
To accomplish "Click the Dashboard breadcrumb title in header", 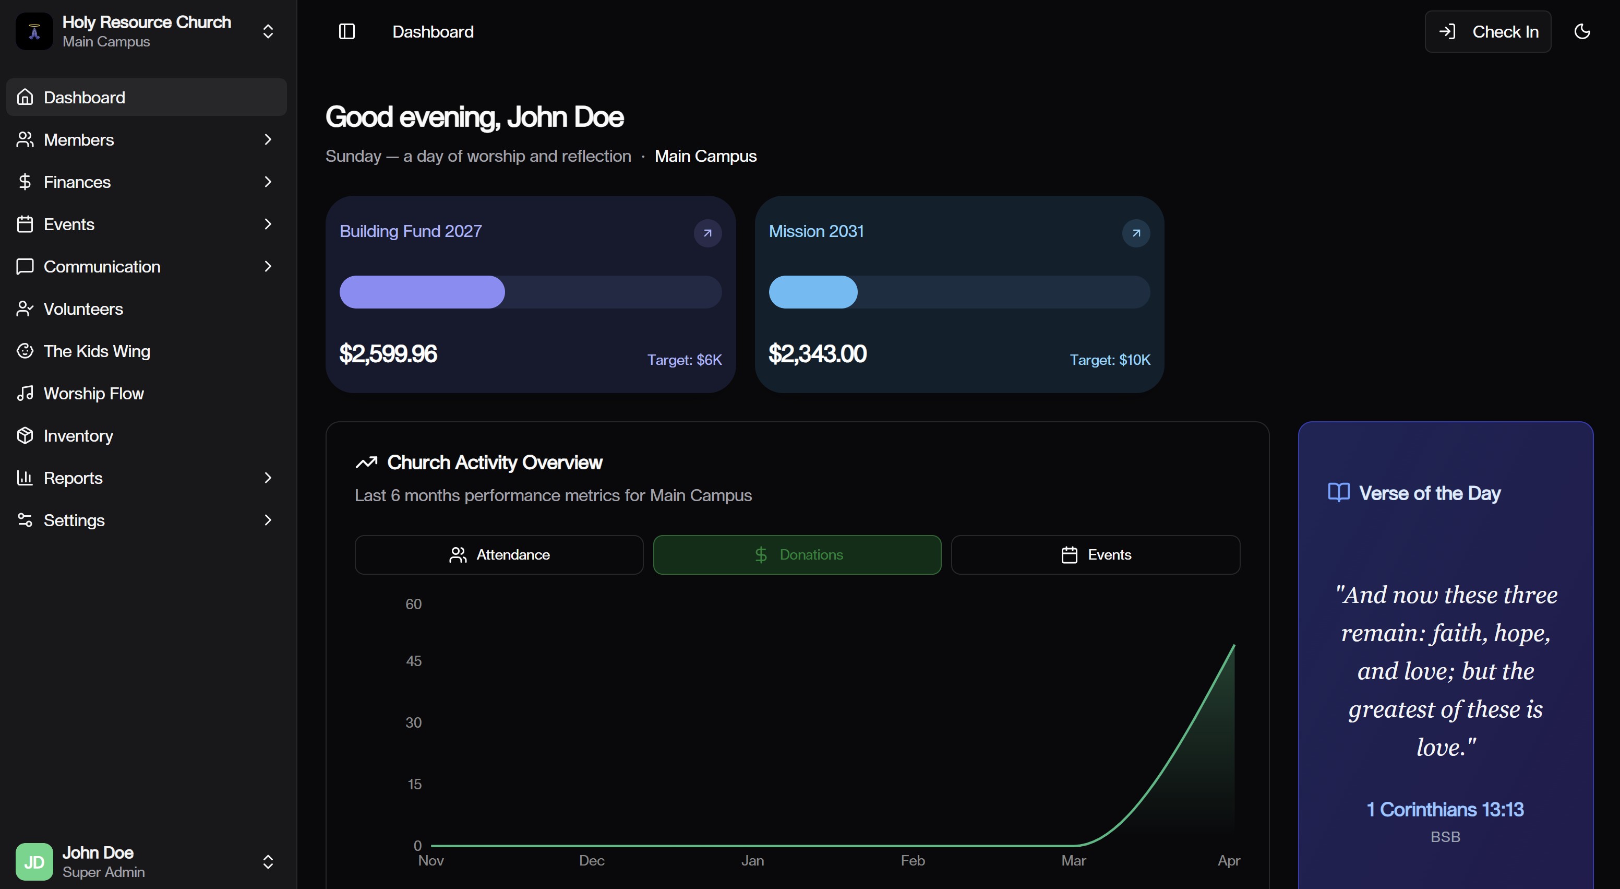I will click(x=433, y=31).
